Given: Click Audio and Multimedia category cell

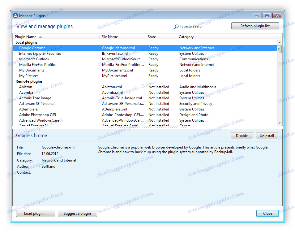Looking at the screenshot, I should (198, 87).
